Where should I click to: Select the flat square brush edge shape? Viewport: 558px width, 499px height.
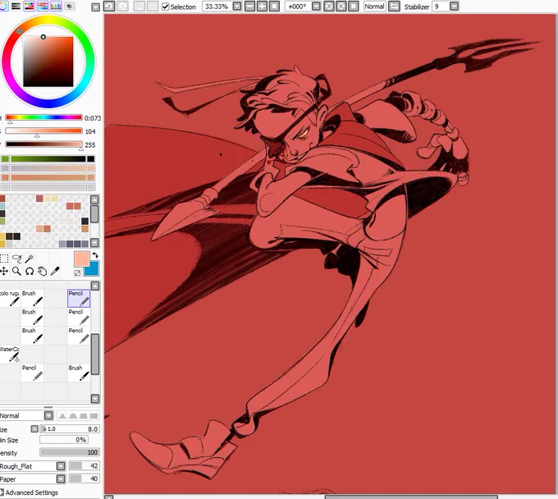click(x=94, y=416)
